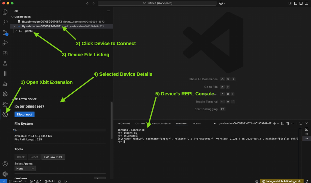Open the Testing flask icon
This screenshot has height=183, width=311.
point(5,63)
